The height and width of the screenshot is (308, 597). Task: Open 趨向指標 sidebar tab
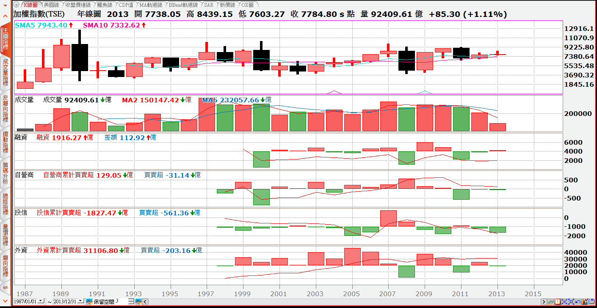point(6,266)
